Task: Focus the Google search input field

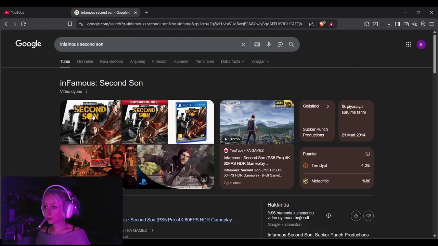Action: click(x=149, y=44)
